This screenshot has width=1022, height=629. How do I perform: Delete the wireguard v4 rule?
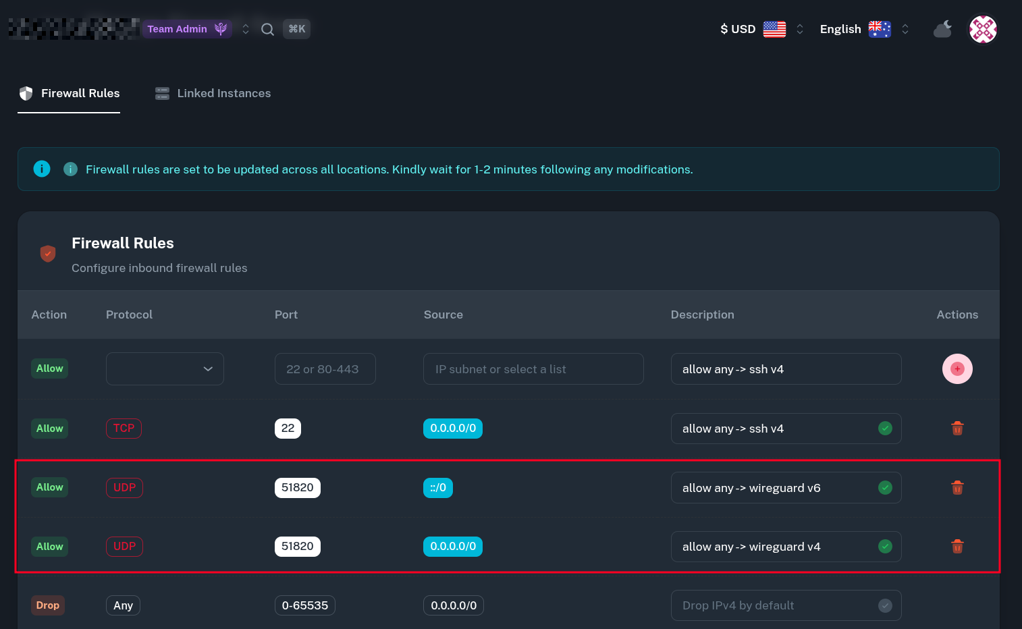point(957,547)
